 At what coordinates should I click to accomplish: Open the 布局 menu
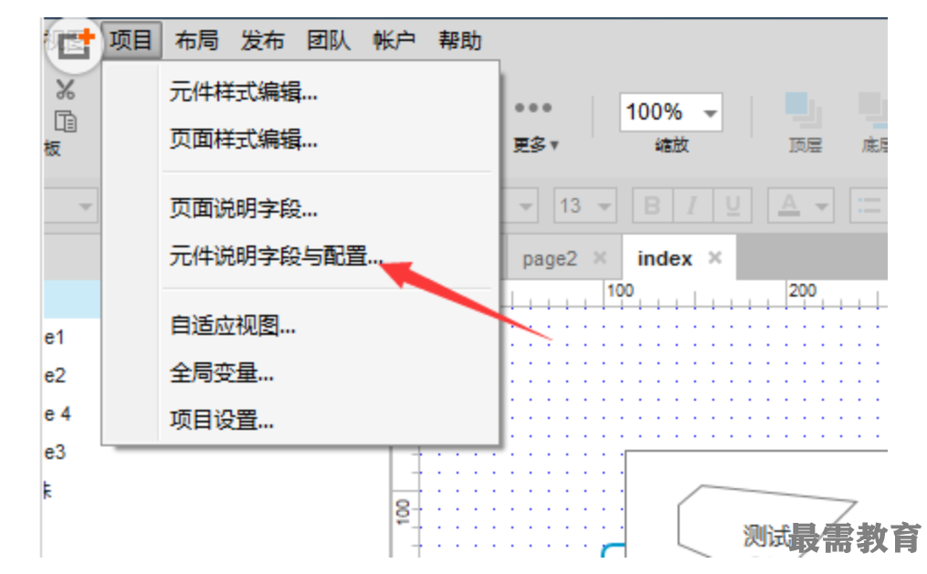pos(197,41)
